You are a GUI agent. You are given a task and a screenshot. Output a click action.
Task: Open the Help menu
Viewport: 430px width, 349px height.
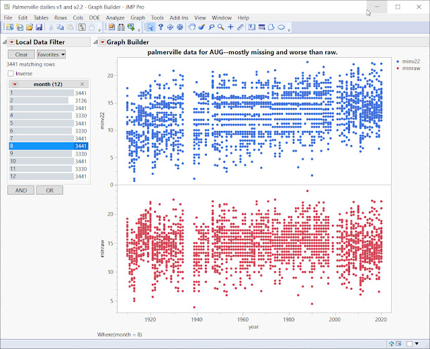click(x=243, y=18)
